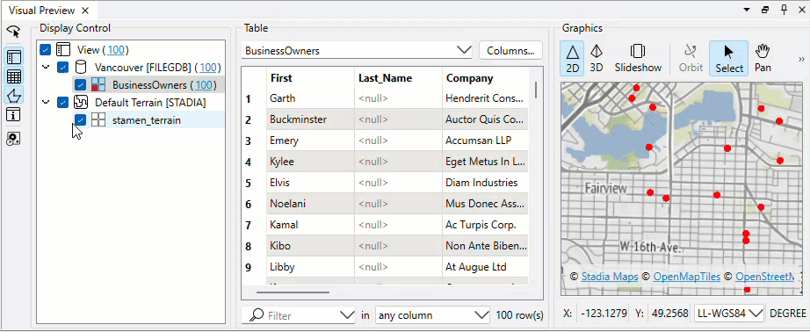This screenshot has height=332, width=810.
Task: Click the BusinessOwners feature type icon
Action: 98,84
